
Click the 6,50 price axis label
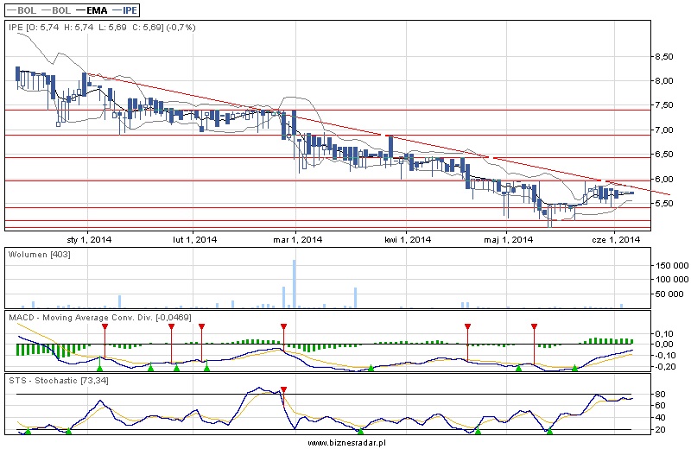[664, 155]
